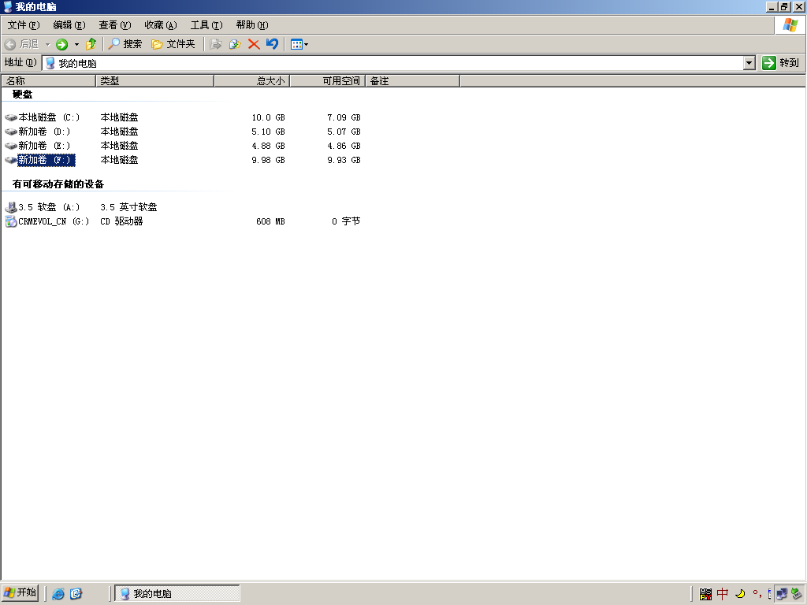Open the Views dropdown button
The height and width of the screenshot is (605, 807).
coord(299,44)
